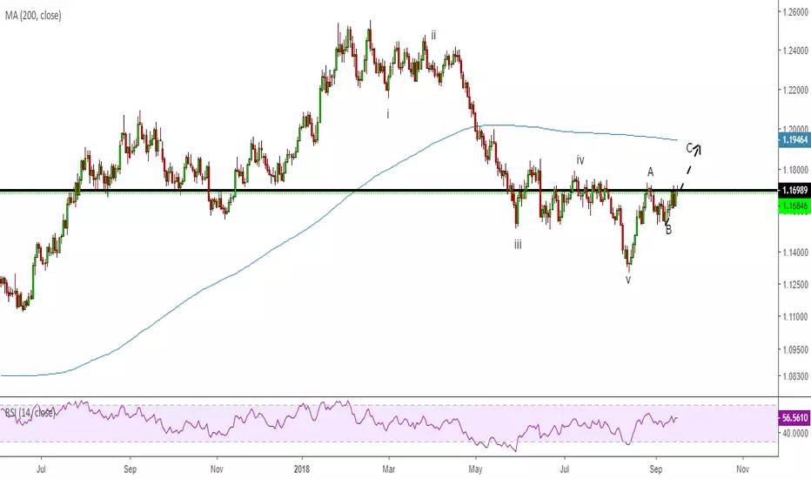811x479 pixels.
Task: Click the 1.18000 price scale label
Action: pos(795,171)
